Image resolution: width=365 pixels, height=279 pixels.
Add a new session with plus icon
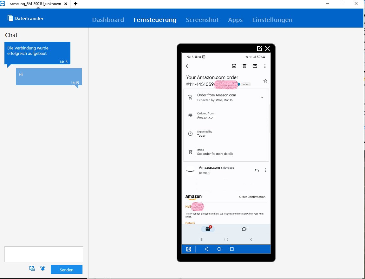click(x=75, y=4)
